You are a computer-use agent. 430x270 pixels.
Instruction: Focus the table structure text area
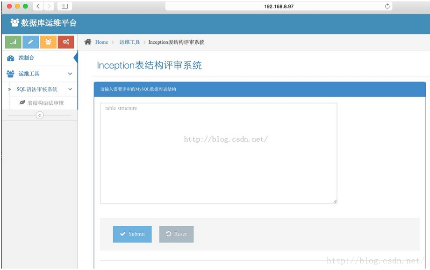(219, 153)
